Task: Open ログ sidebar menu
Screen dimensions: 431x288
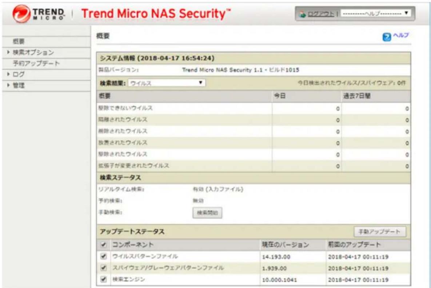Action: pos(19,74)
